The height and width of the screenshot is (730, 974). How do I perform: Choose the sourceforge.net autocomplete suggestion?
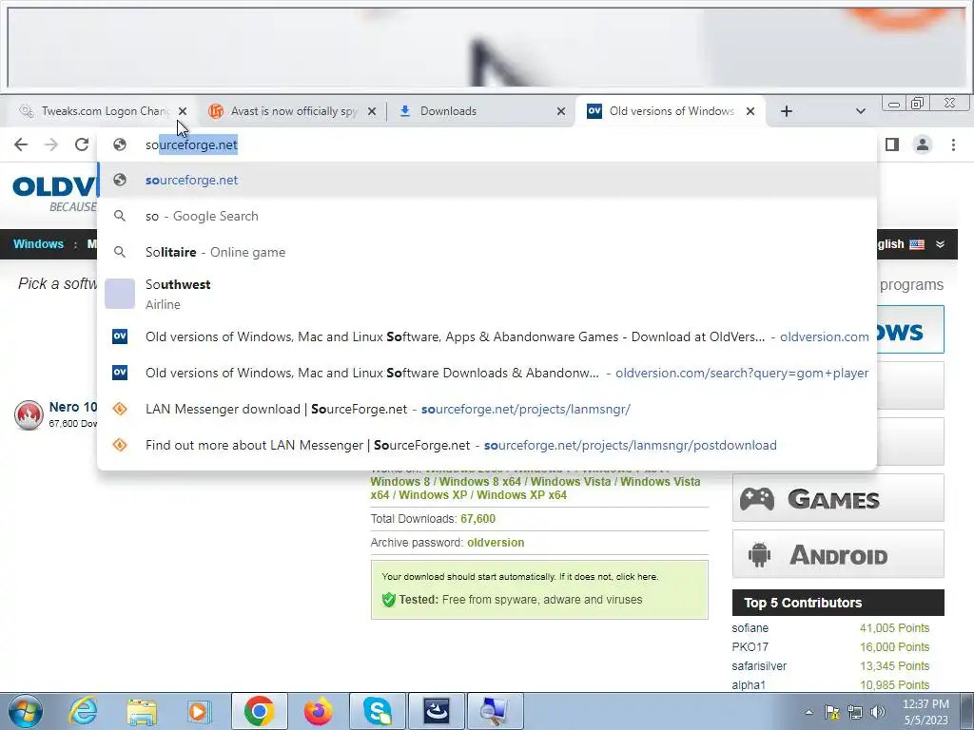coord(487,180)
